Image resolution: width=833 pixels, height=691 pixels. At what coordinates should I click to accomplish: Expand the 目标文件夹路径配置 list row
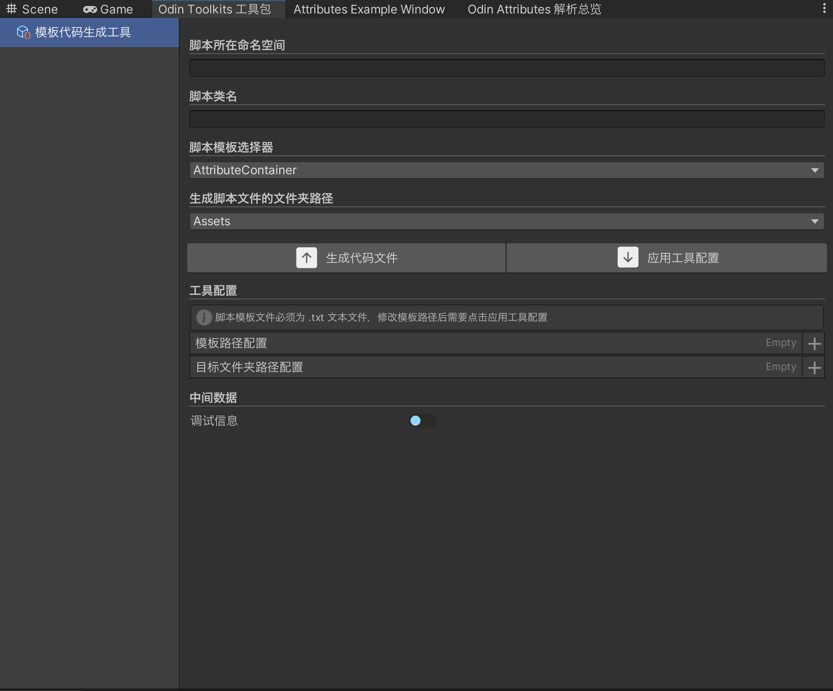point(496,368)
